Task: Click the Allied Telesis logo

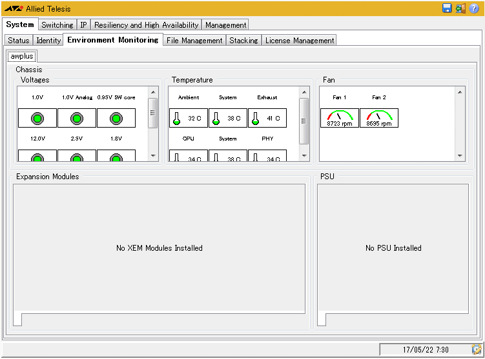Action: 14,9
